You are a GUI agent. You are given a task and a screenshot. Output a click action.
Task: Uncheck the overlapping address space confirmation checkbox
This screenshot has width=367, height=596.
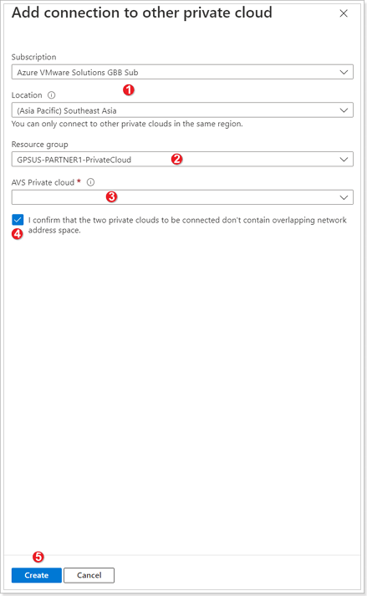click(x=18, y=220)
